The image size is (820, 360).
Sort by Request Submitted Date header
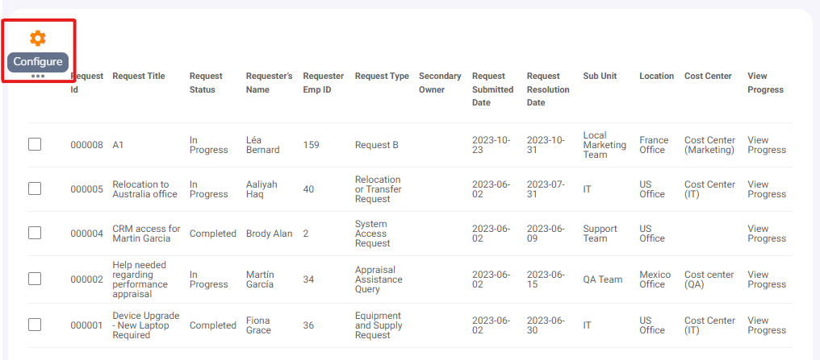(492, 89)
